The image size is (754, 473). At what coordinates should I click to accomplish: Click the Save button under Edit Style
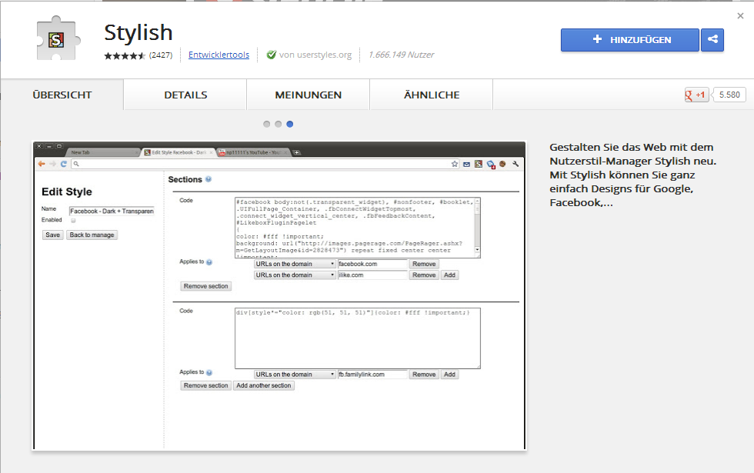(x=52, y=235)
